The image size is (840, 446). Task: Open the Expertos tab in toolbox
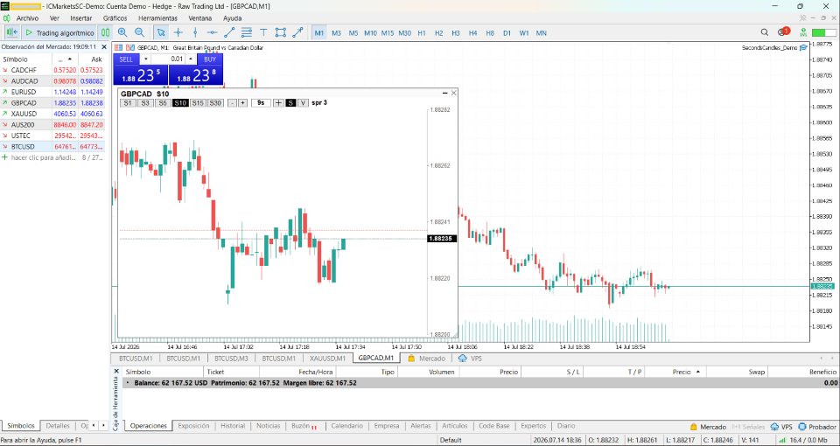(535, 426)
